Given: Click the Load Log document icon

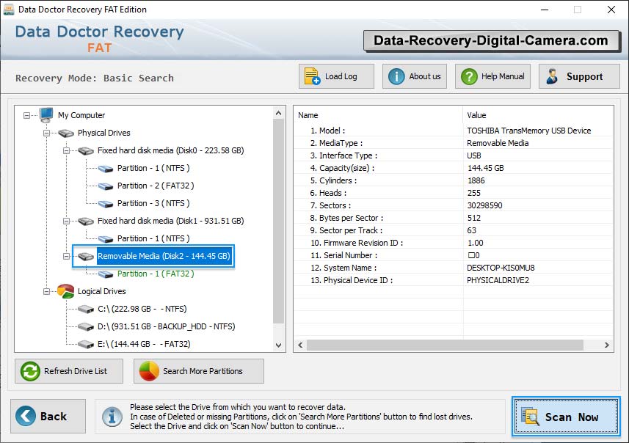Looking at the screenshot, I should point(312,76).
